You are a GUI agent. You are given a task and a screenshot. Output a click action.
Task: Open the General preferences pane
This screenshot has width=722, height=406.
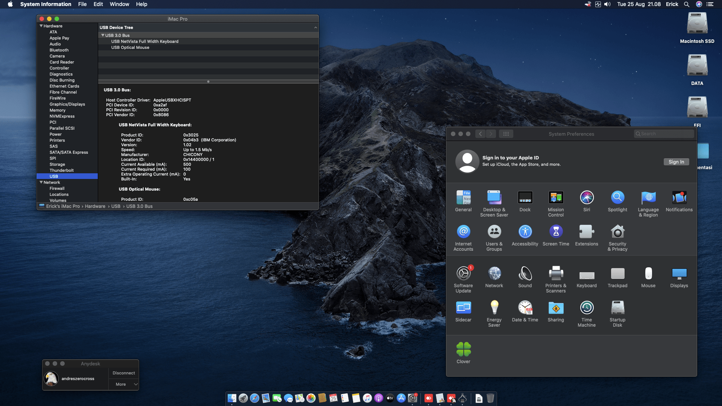(x=463, y=201)
